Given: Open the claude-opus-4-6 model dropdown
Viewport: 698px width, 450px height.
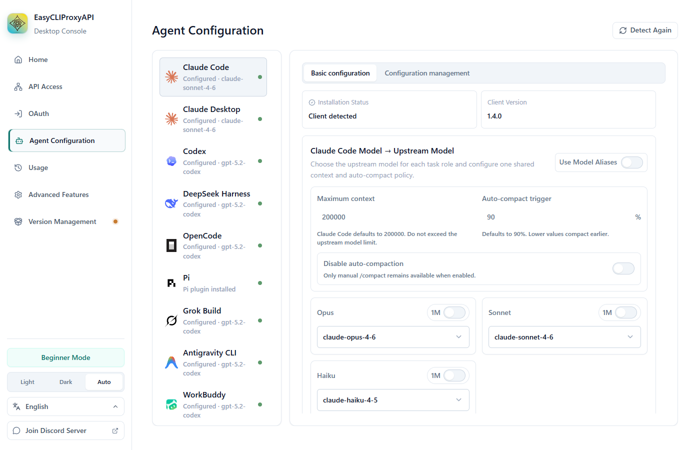Looking at the screenshot, I should (x=393, y=337).
